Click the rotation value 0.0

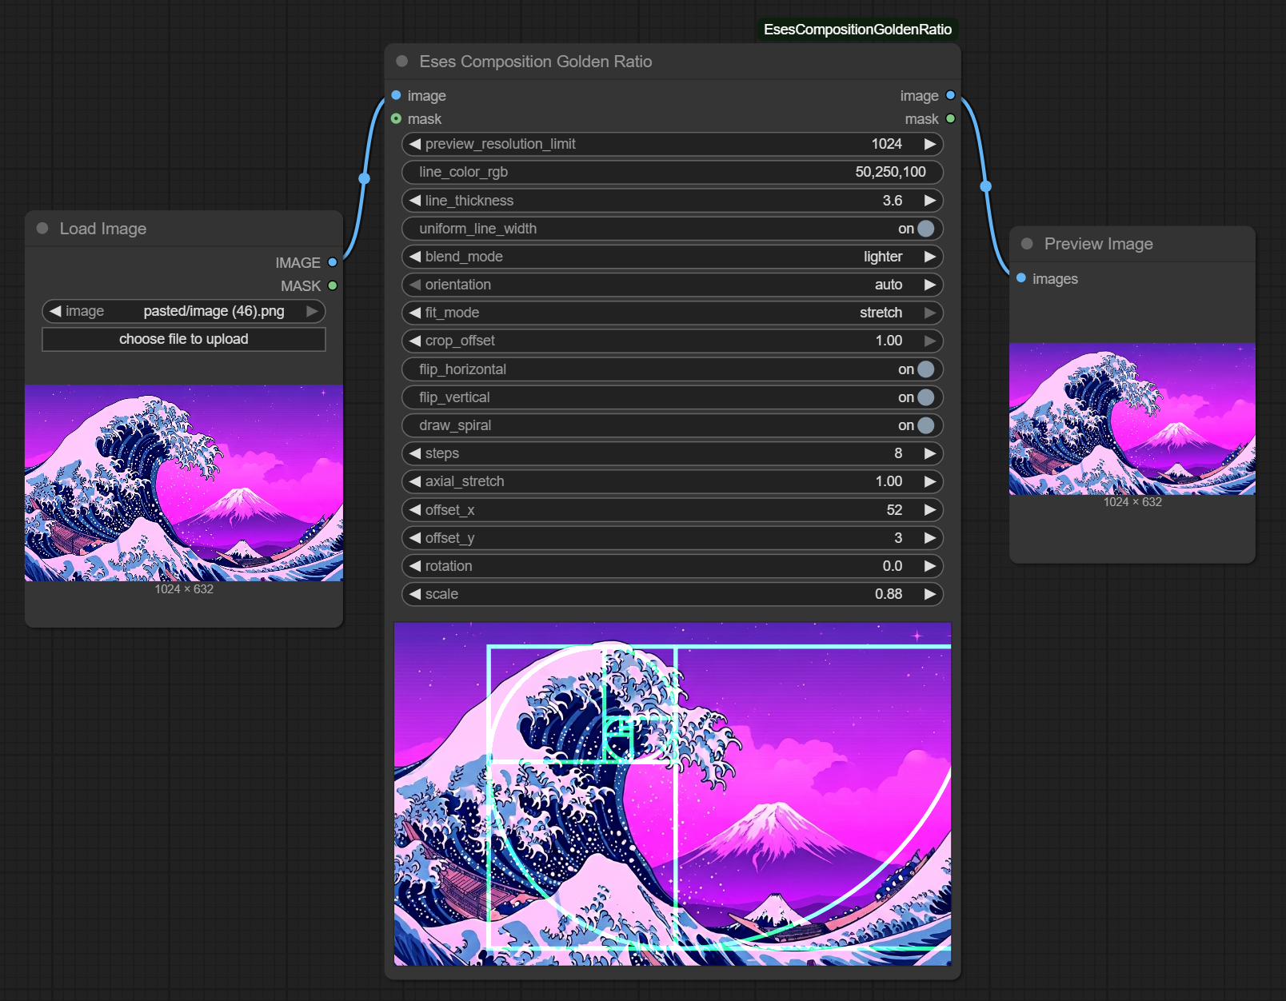pyautogui.click(x=893, y=566)
